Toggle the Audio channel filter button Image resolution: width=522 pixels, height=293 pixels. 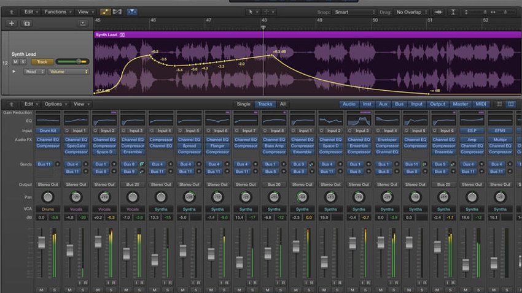(349, 104)
